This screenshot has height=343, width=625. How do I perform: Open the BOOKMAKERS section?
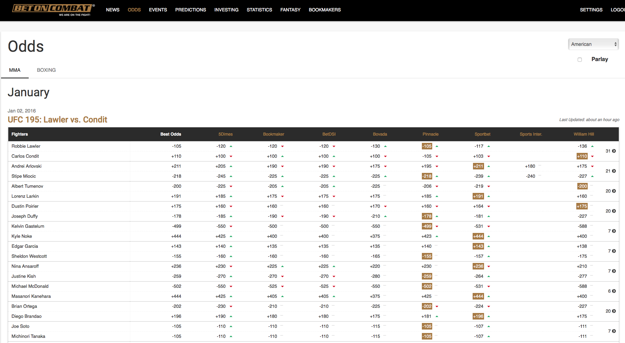point(325,10)
